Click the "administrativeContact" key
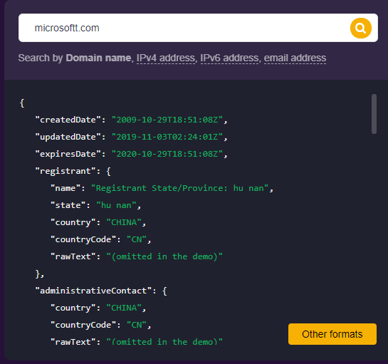This screenshot has height=364, width=388. point(93,291)
